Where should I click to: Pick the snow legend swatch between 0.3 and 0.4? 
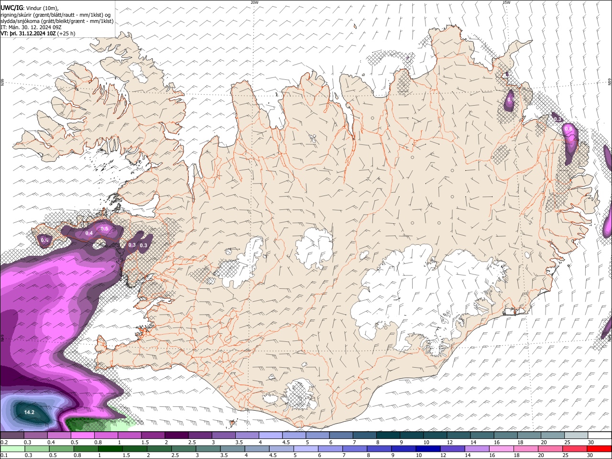point(35,436)
